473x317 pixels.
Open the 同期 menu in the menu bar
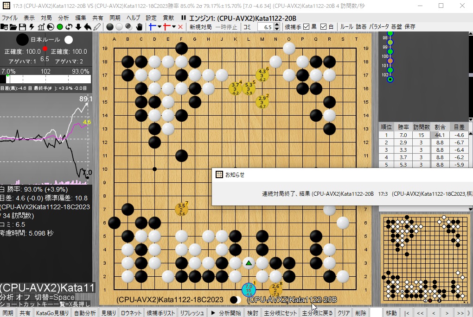pyautogui.click(x=115, y=18)
